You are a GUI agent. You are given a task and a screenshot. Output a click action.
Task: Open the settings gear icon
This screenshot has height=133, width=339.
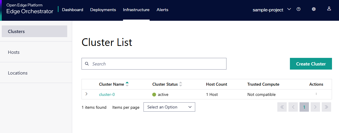(314, 9)
